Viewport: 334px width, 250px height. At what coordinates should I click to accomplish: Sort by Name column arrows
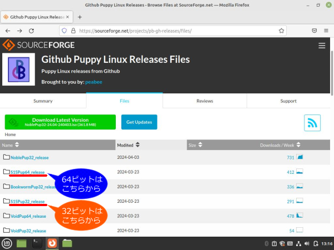[17, 145]
